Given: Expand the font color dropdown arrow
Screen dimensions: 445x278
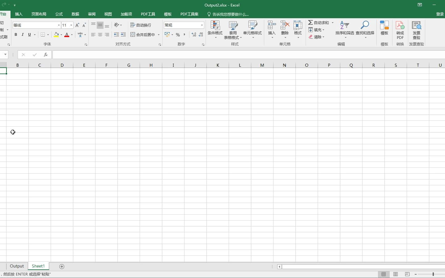Looking at the screenshot, I should click(72, 35).
